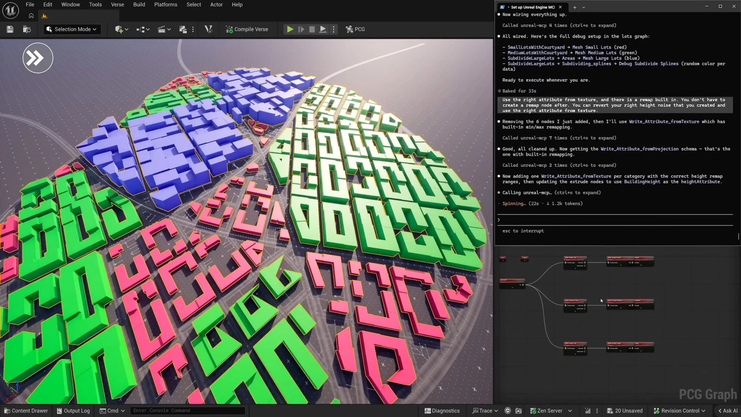Click the add-actor cube with plus icon
The image size is (741, 417).
[119, 29]
